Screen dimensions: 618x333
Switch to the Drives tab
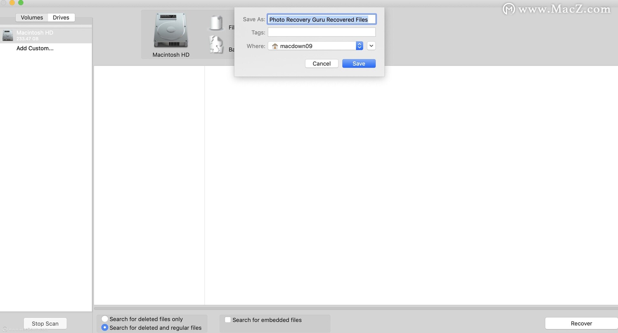pyautogui.click(x=61, y=17)
